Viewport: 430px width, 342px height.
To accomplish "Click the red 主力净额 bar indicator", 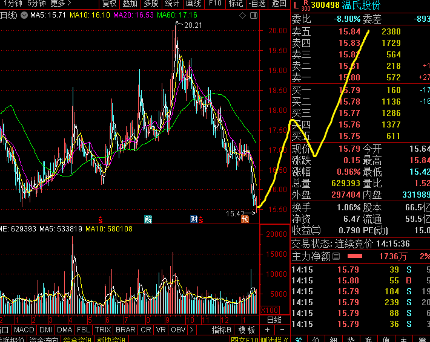I will click(355, 256).
